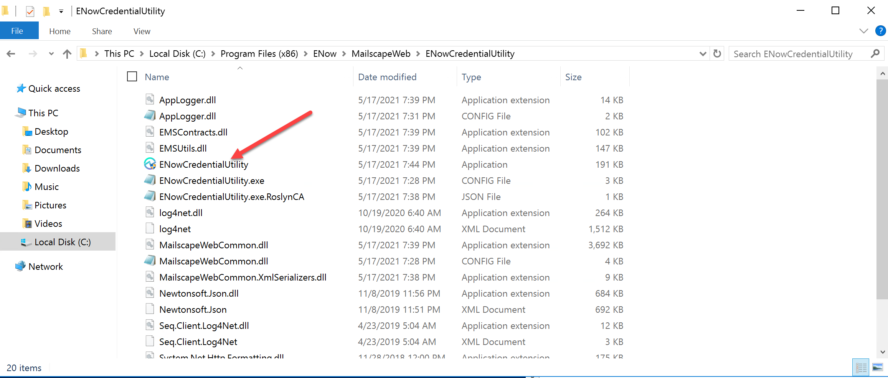The height and width of the screenshot is (378, 888).
Task: Select EMSUtils.dll file icon
Action: point(150,148)
